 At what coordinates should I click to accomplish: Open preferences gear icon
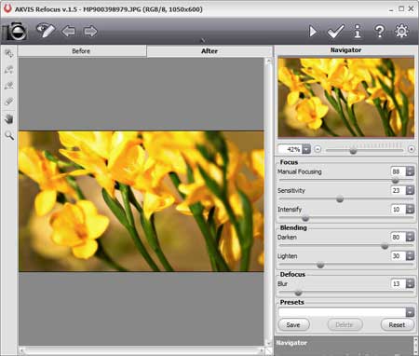pyautogui.click(x=401, y=31)
